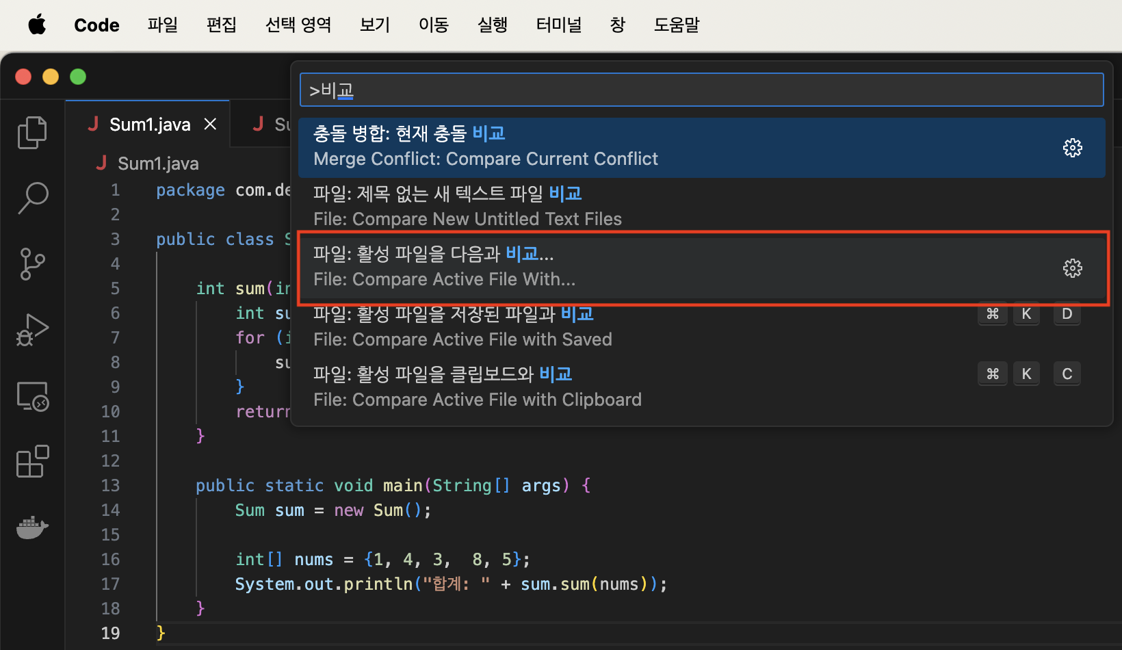The image size is (1122, 650).
Task: Open the Code application menu
Action: [96, 25]
